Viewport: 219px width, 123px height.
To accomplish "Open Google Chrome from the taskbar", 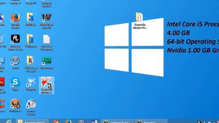I will pyautogui.click(x=55, y=121).
